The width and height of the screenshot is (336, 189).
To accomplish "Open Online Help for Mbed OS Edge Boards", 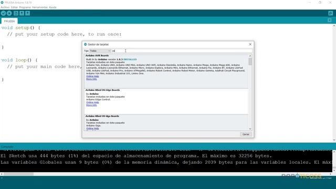I will click(92, 102).
